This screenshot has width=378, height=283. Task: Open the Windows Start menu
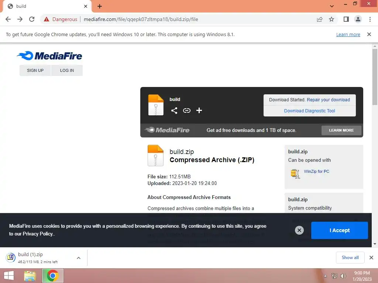[9, 276]
